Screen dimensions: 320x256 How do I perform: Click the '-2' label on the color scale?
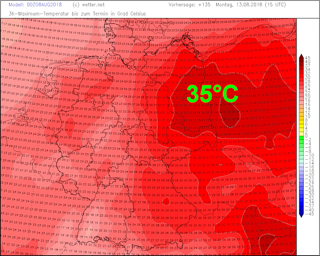[308, 140]
